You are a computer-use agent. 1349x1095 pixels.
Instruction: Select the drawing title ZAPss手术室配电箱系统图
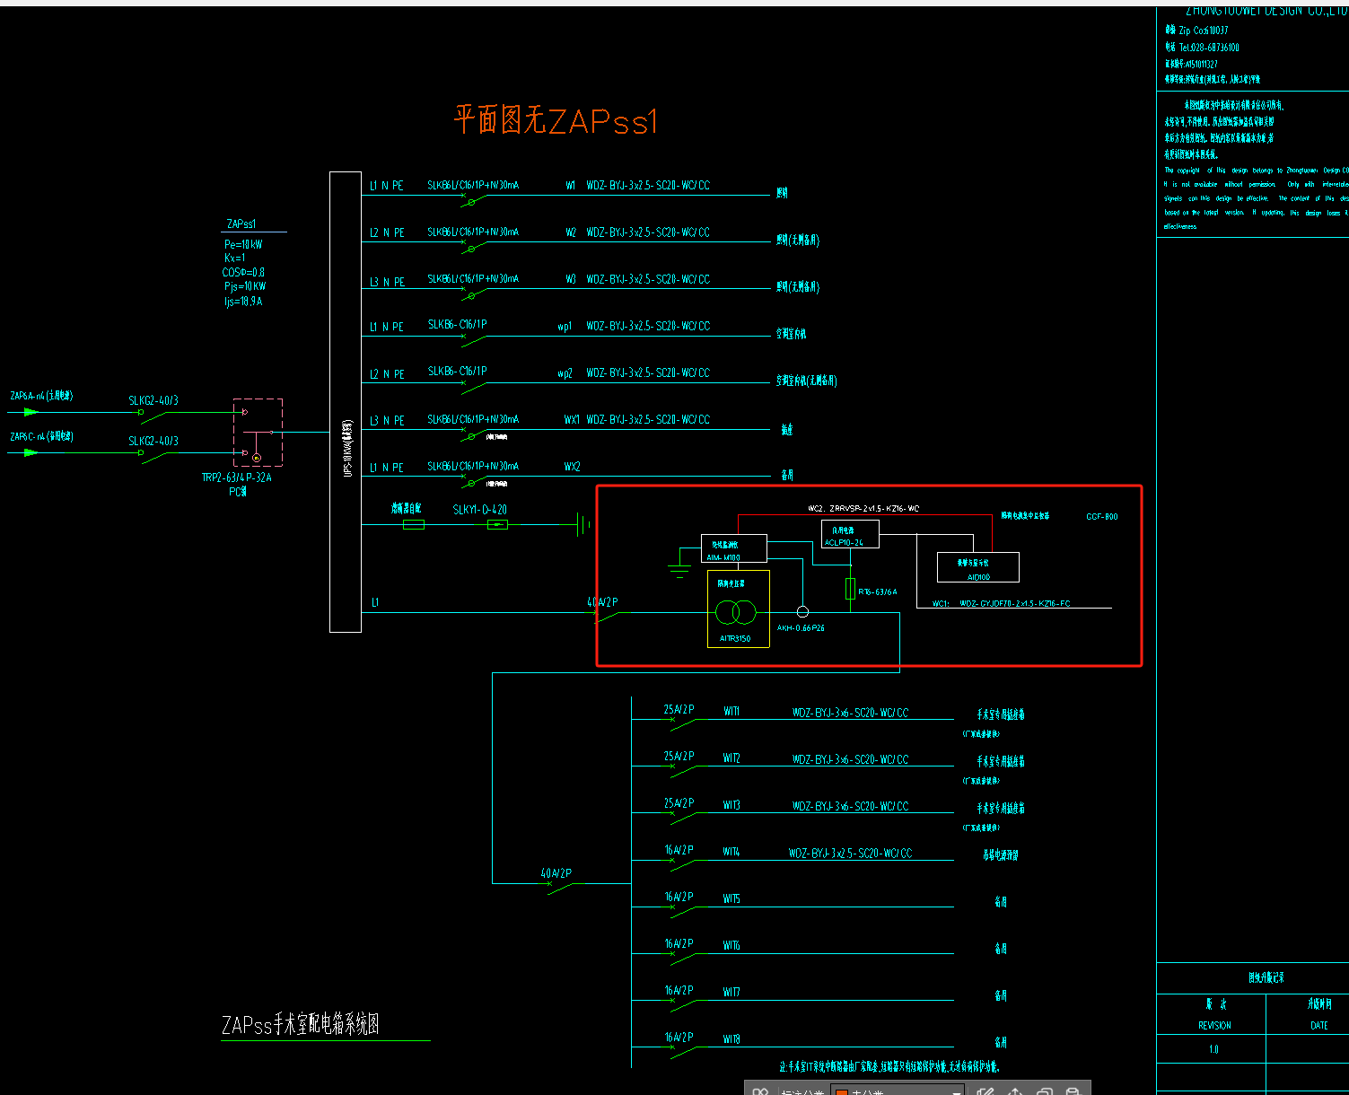click(x=300, y=1024)
